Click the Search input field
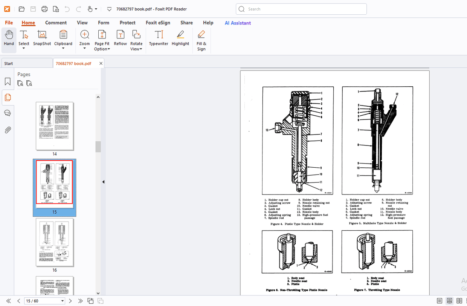Viewport: 467px width, 306px height. click(301, 9)
